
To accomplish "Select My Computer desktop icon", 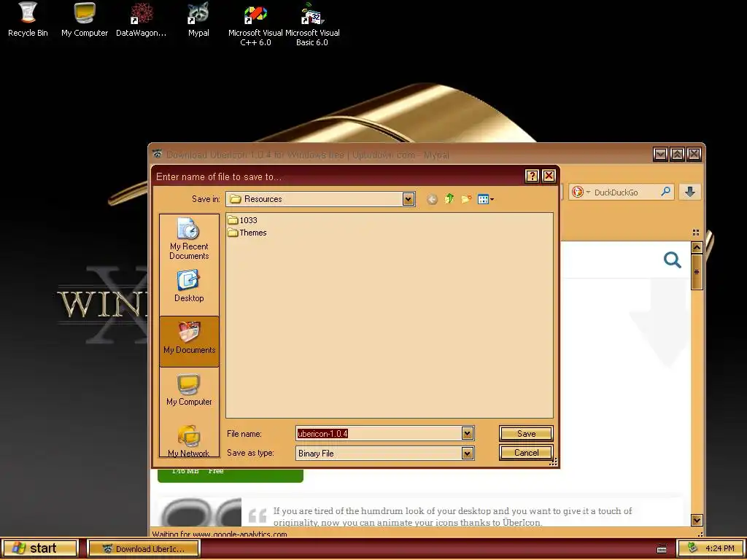I will (x=85, y=20).
